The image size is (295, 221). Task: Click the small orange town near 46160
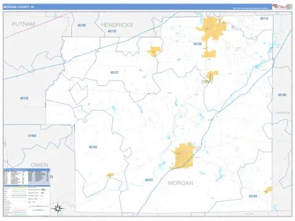(x=269, y=190)
